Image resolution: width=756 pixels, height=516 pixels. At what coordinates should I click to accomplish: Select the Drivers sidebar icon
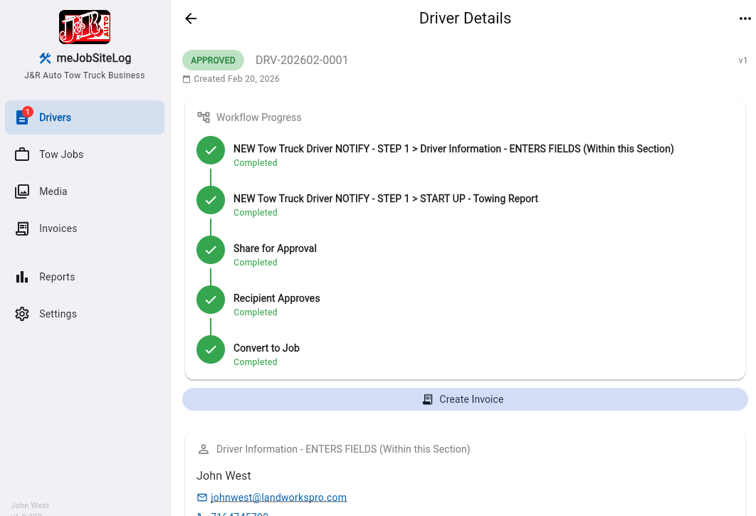[x=22, y=117]
